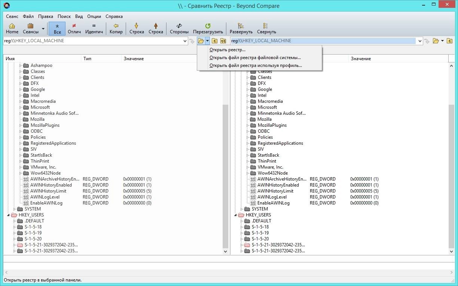Toggle the Отлич differences filter
Viewport: 458px width, 286px height.
(74, 28)
